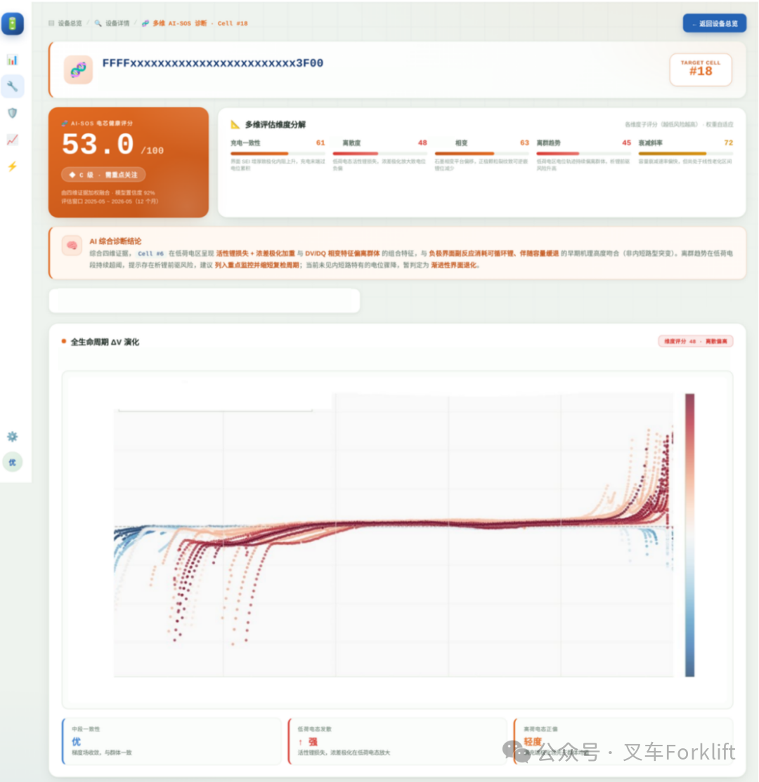Click the heatmap colorbar beside the ΔV chart
Image resolution: width=759 pixels, height=782 pixels.
point(689,535)
